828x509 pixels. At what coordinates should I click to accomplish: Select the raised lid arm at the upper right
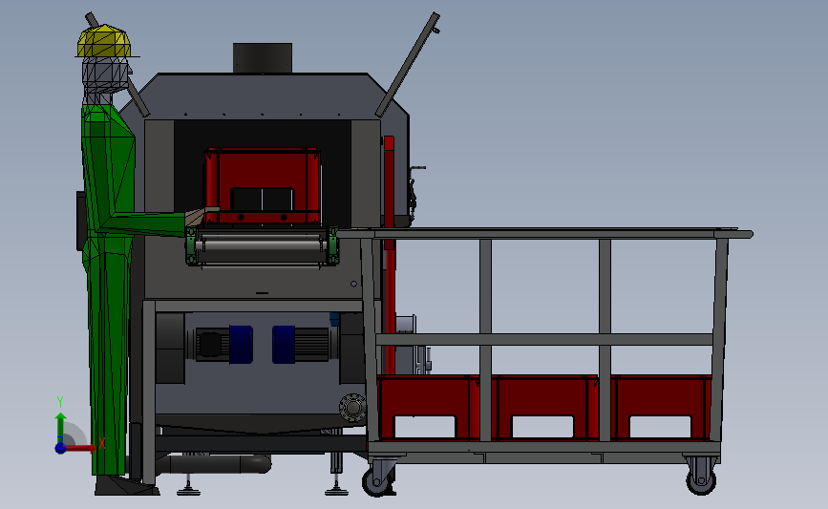pos(408,64)
